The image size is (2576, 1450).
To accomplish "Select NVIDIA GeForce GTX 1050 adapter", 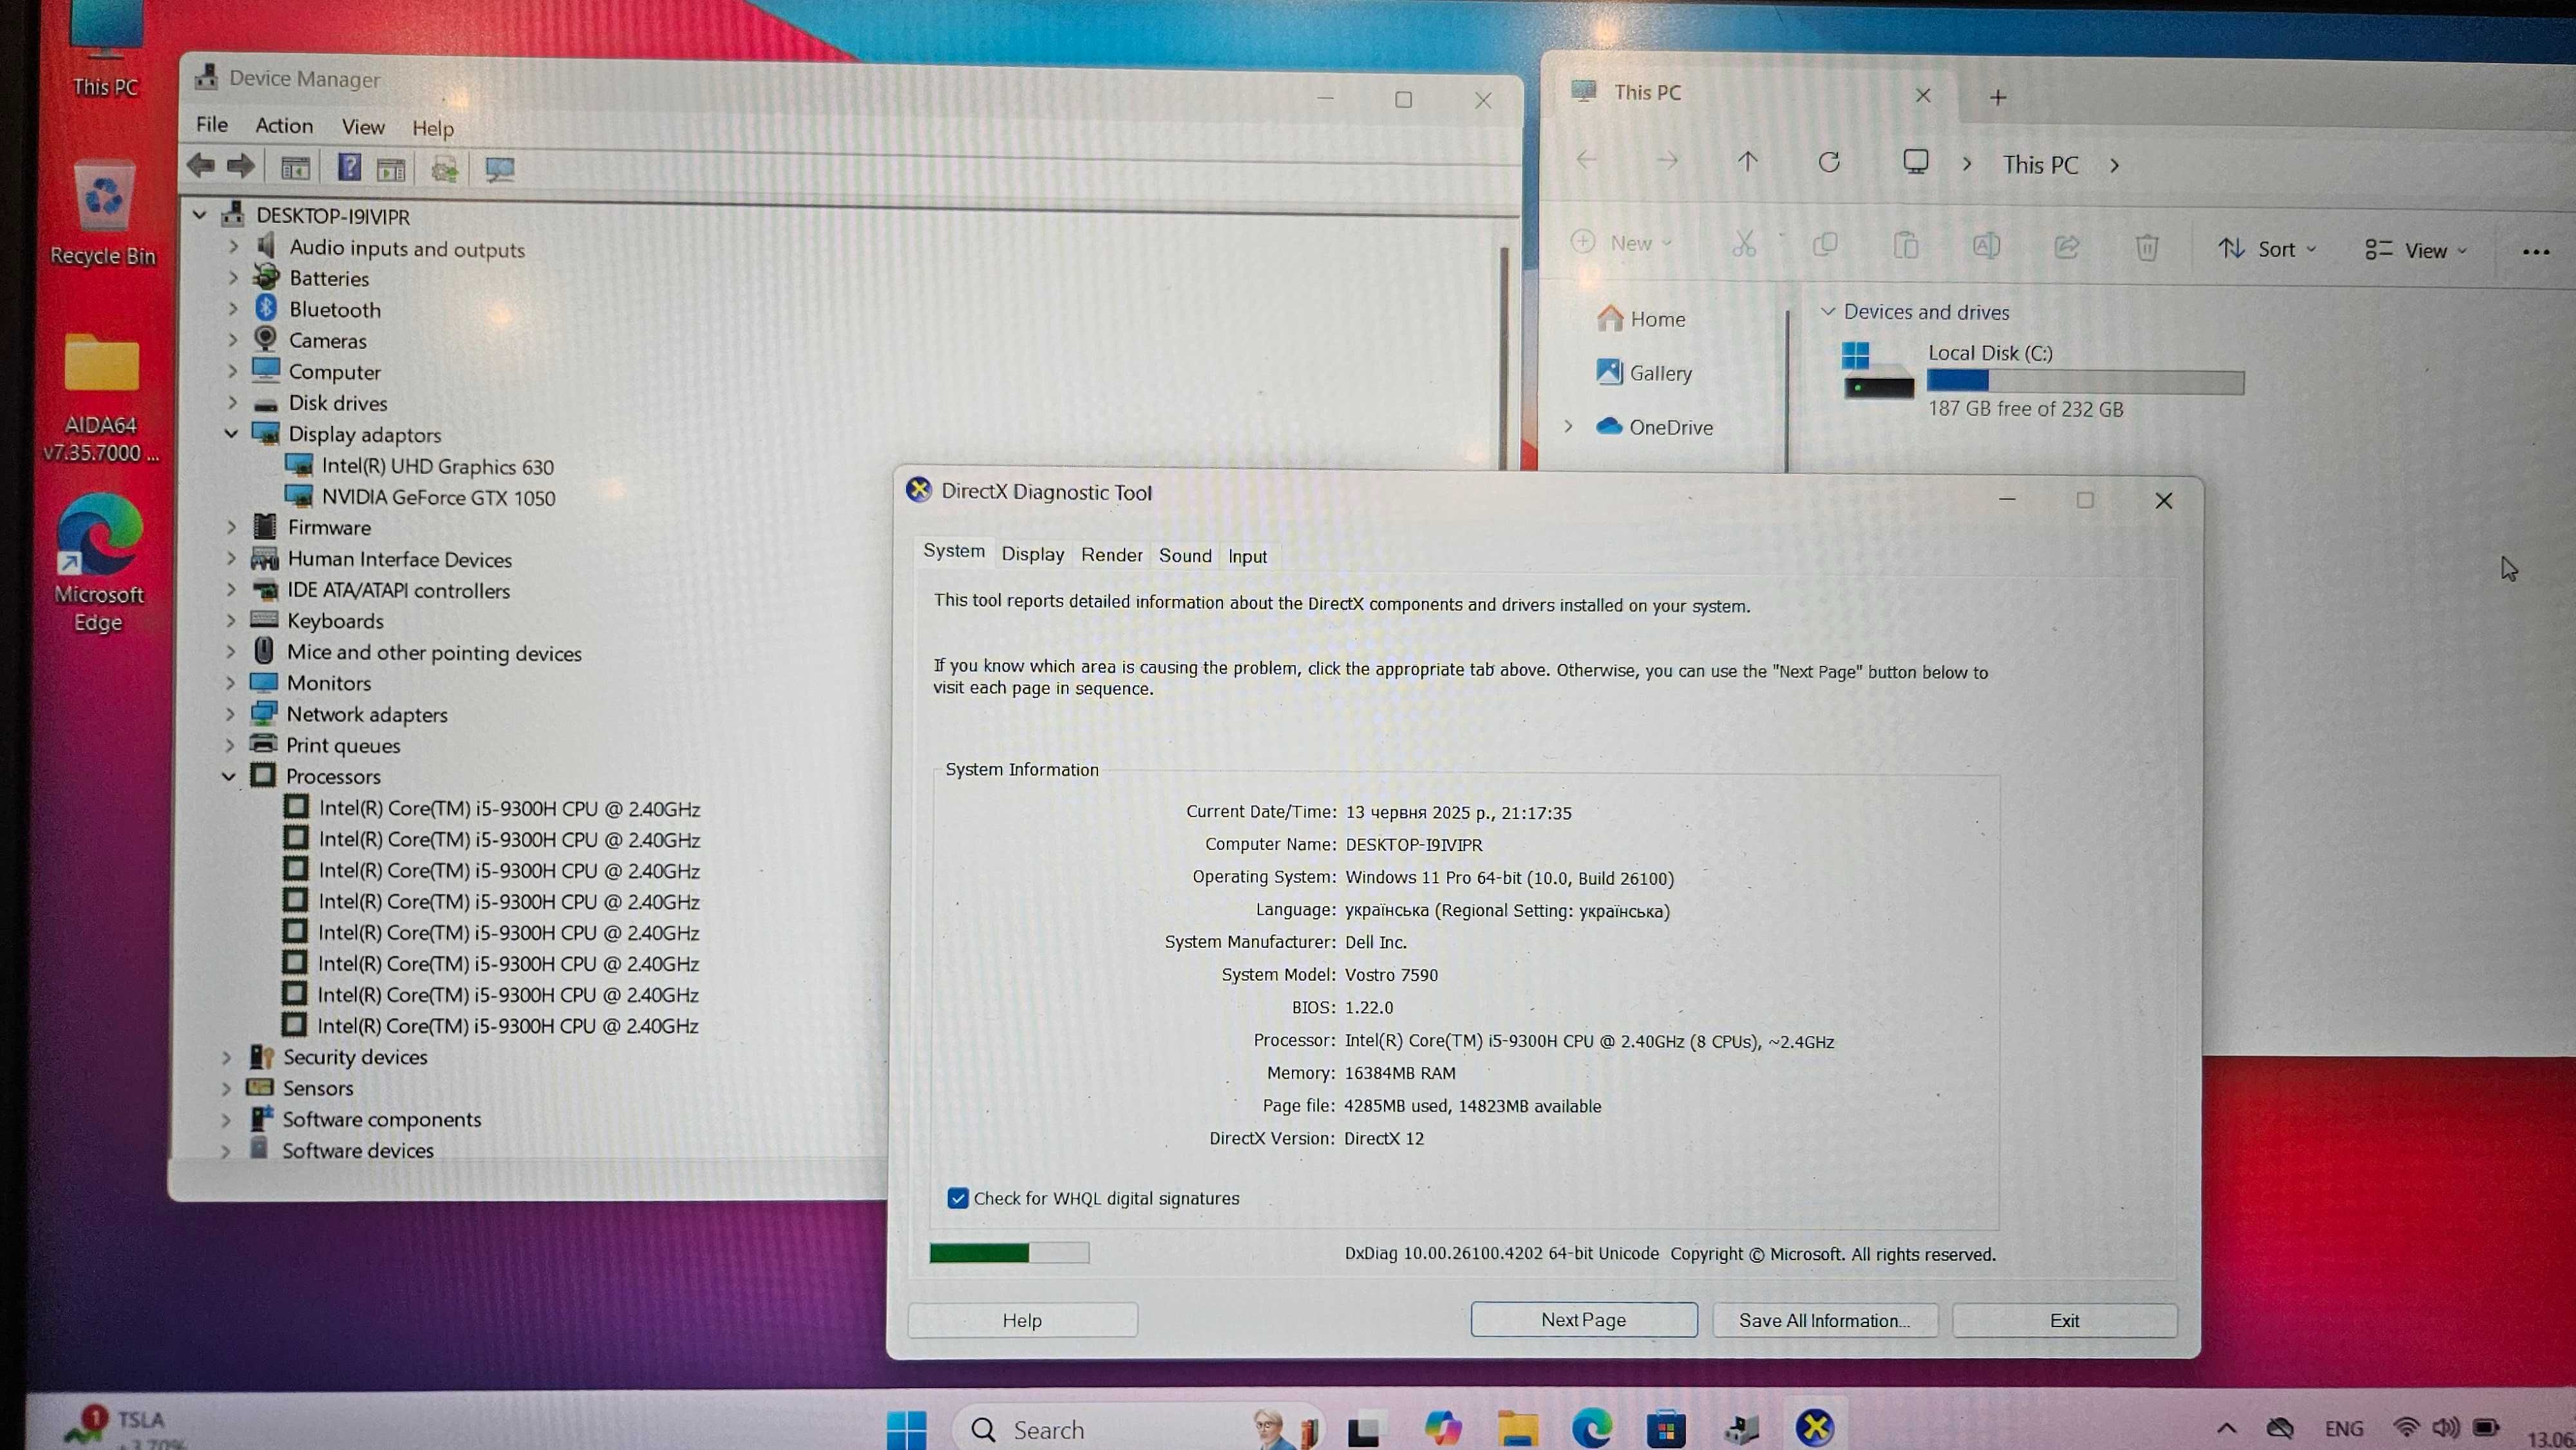I will (x=438, y=497).
